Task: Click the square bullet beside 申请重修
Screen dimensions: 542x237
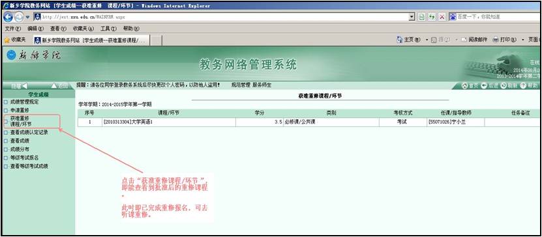Action: (x=5, y=111)
